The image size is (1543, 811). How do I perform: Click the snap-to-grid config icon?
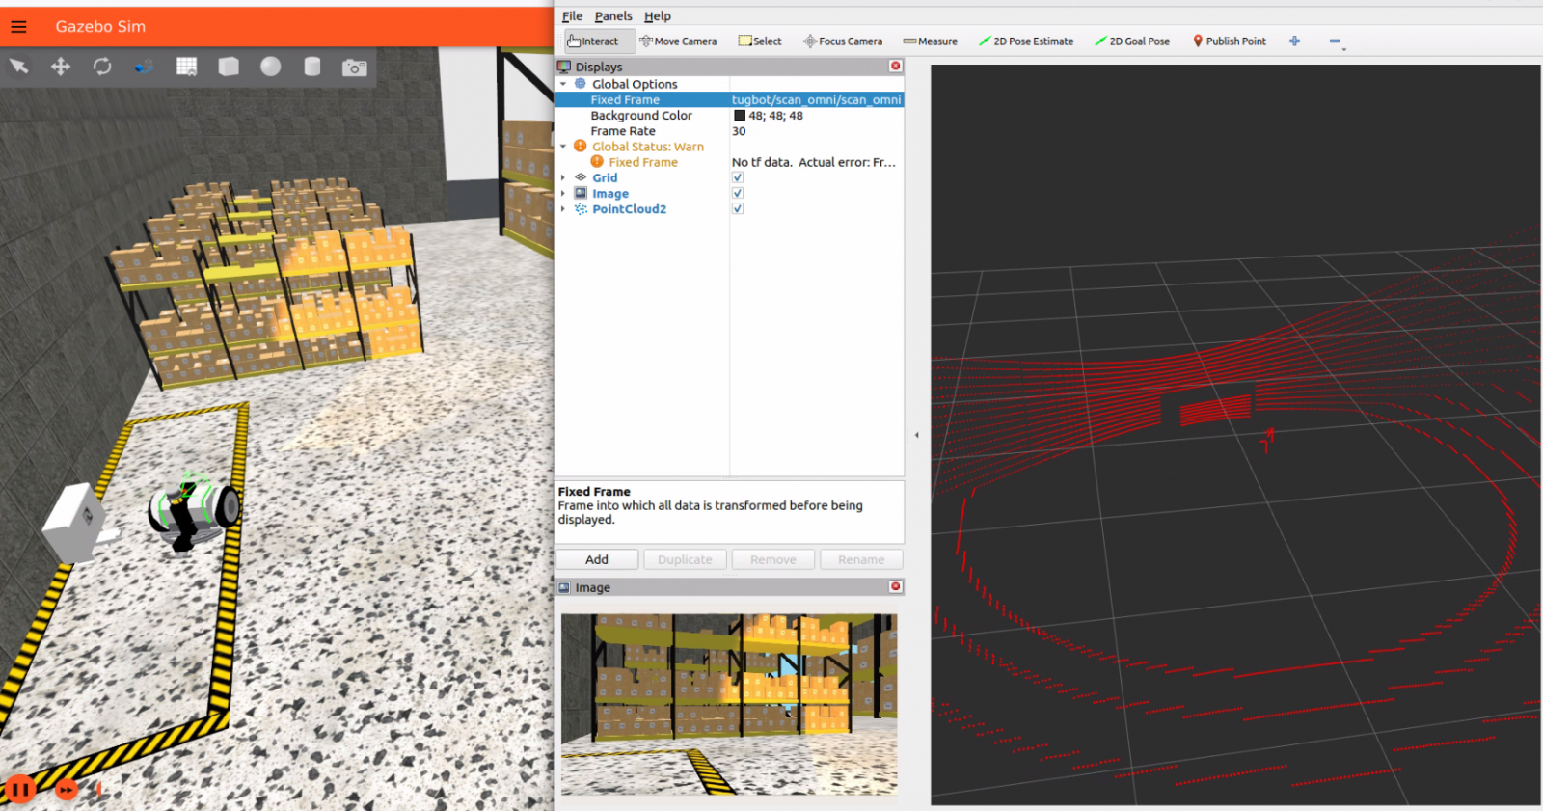coord(187,67)
